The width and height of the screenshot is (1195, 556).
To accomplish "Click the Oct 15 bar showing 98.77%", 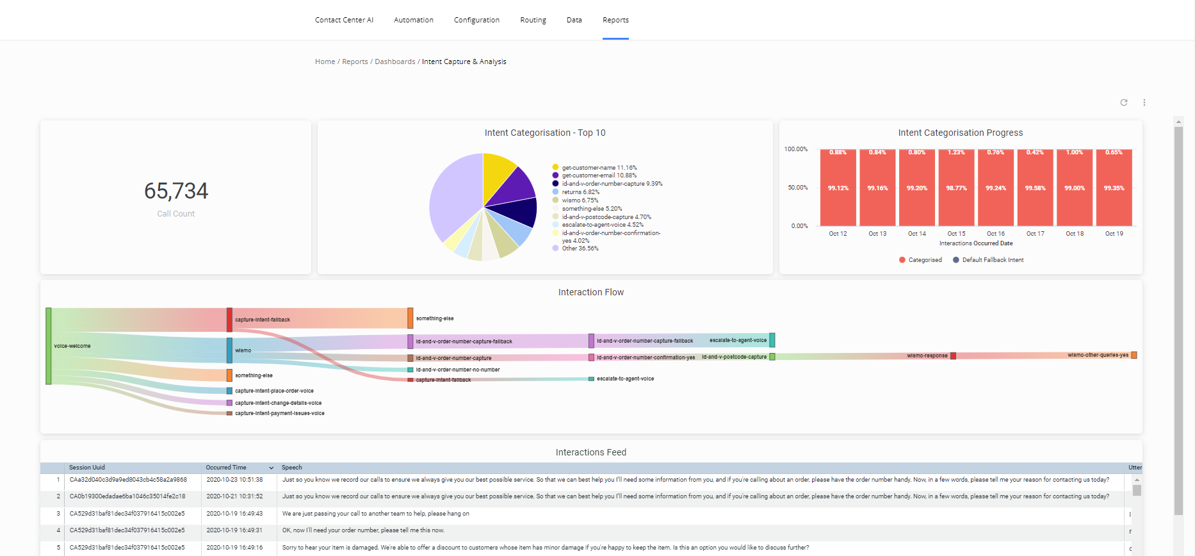I will coord(956,188).
